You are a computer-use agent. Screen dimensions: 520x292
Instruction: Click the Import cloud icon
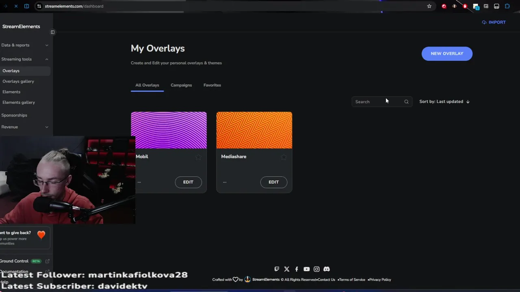[484, 22]
